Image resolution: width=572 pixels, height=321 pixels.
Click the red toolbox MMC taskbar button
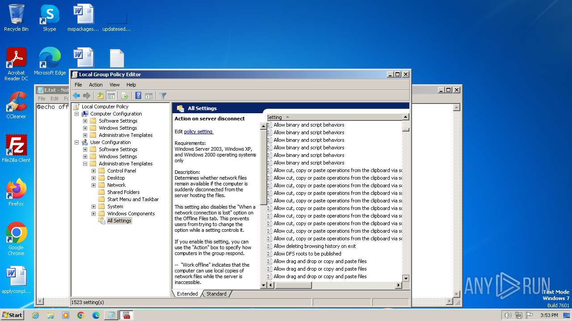coord(126,315)
